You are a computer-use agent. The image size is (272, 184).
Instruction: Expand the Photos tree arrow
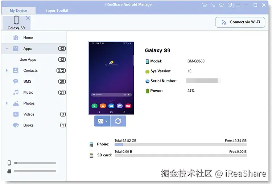7,103
